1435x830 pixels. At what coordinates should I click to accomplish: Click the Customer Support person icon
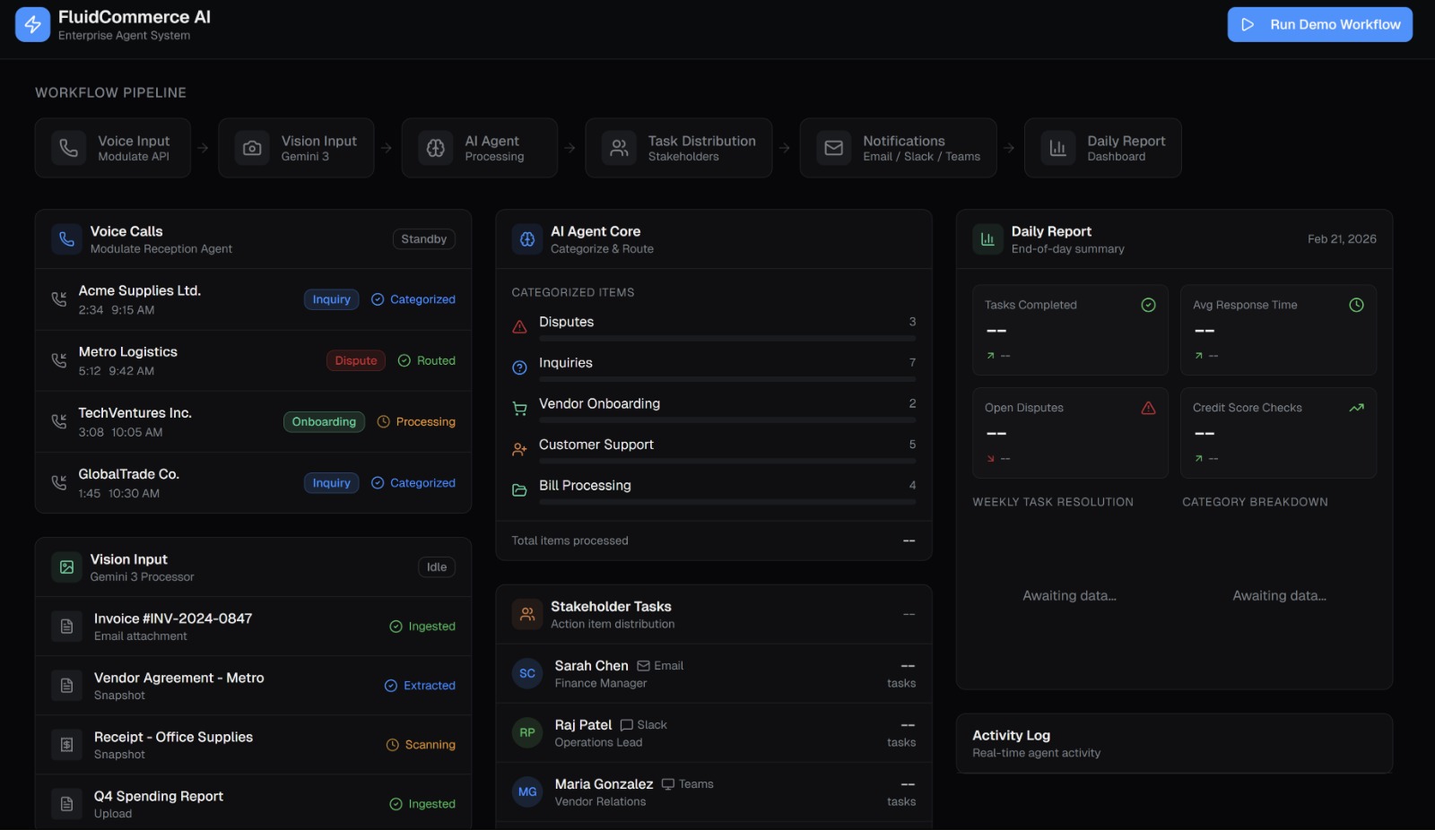(519, 450)
